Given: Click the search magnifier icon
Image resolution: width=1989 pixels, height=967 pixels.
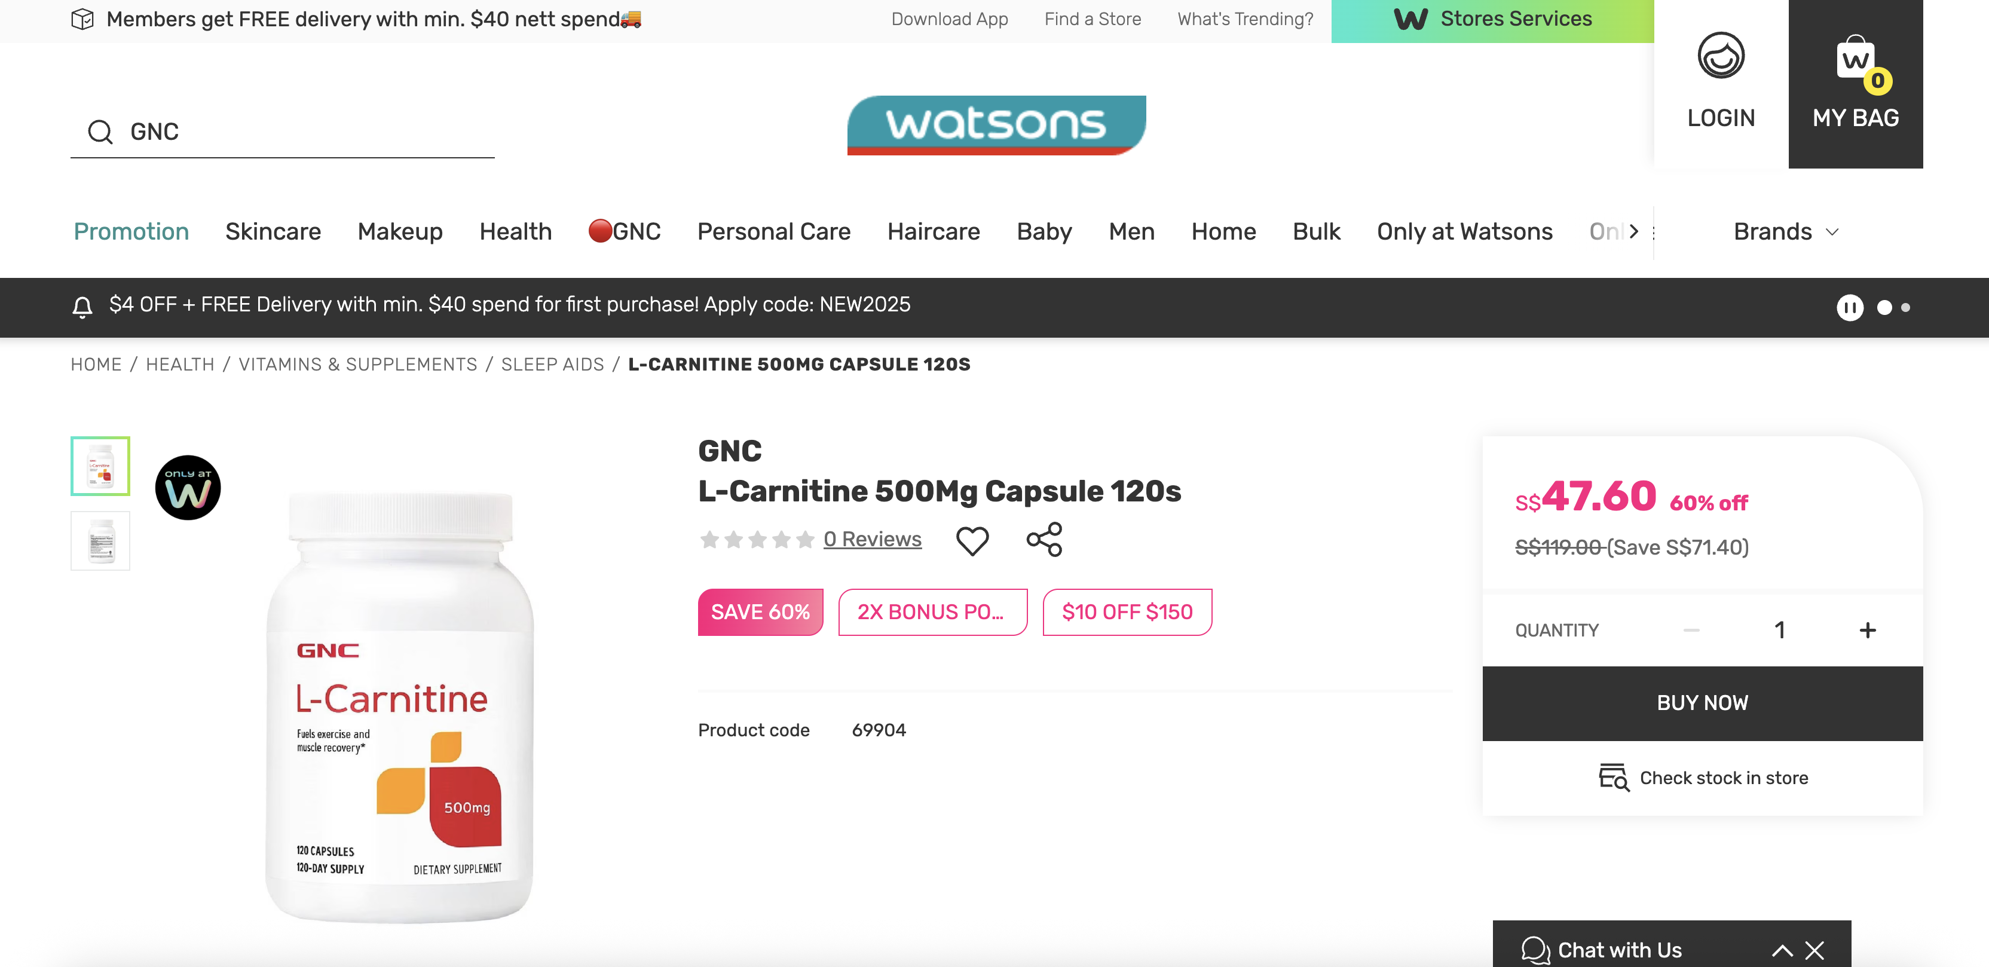Looking at the screenshot, I should click(100, 132).
